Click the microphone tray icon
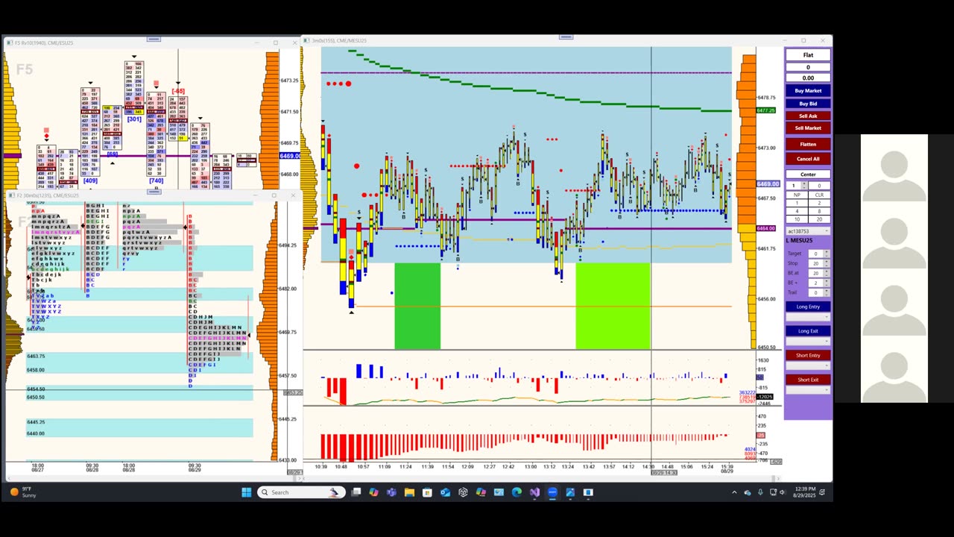The image size is (954, 537). (760, 492)
